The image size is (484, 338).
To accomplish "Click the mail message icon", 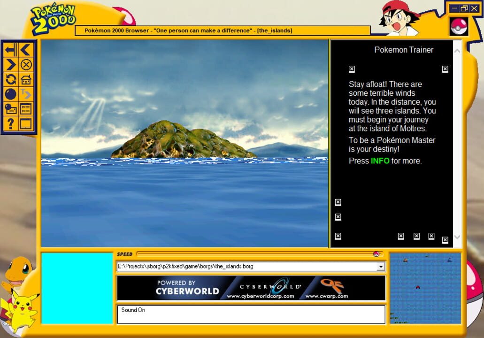I will click(12, 109).
